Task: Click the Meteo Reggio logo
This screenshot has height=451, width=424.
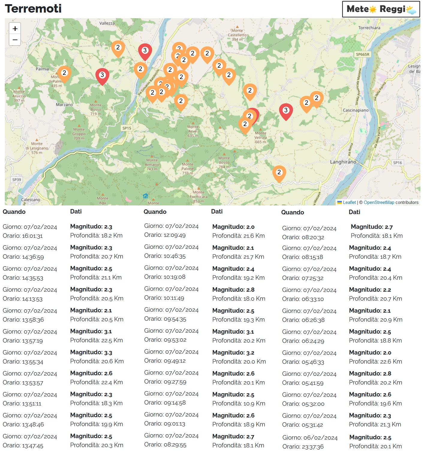Action: 381,9
